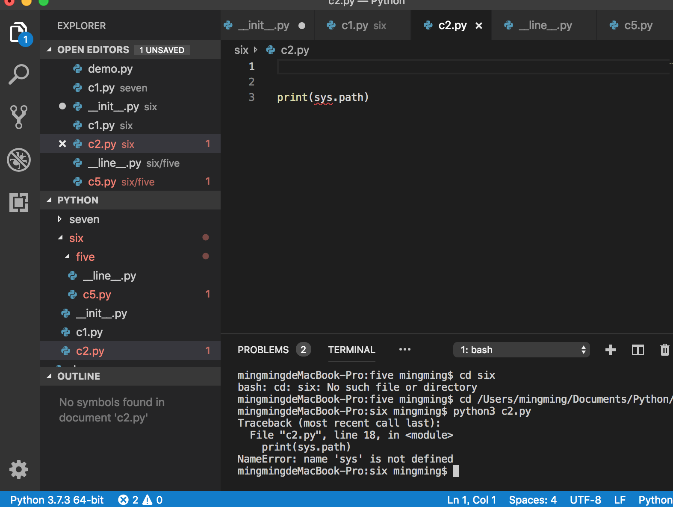
Task: Open the Source Control view
Action: (x=19, y=117)
